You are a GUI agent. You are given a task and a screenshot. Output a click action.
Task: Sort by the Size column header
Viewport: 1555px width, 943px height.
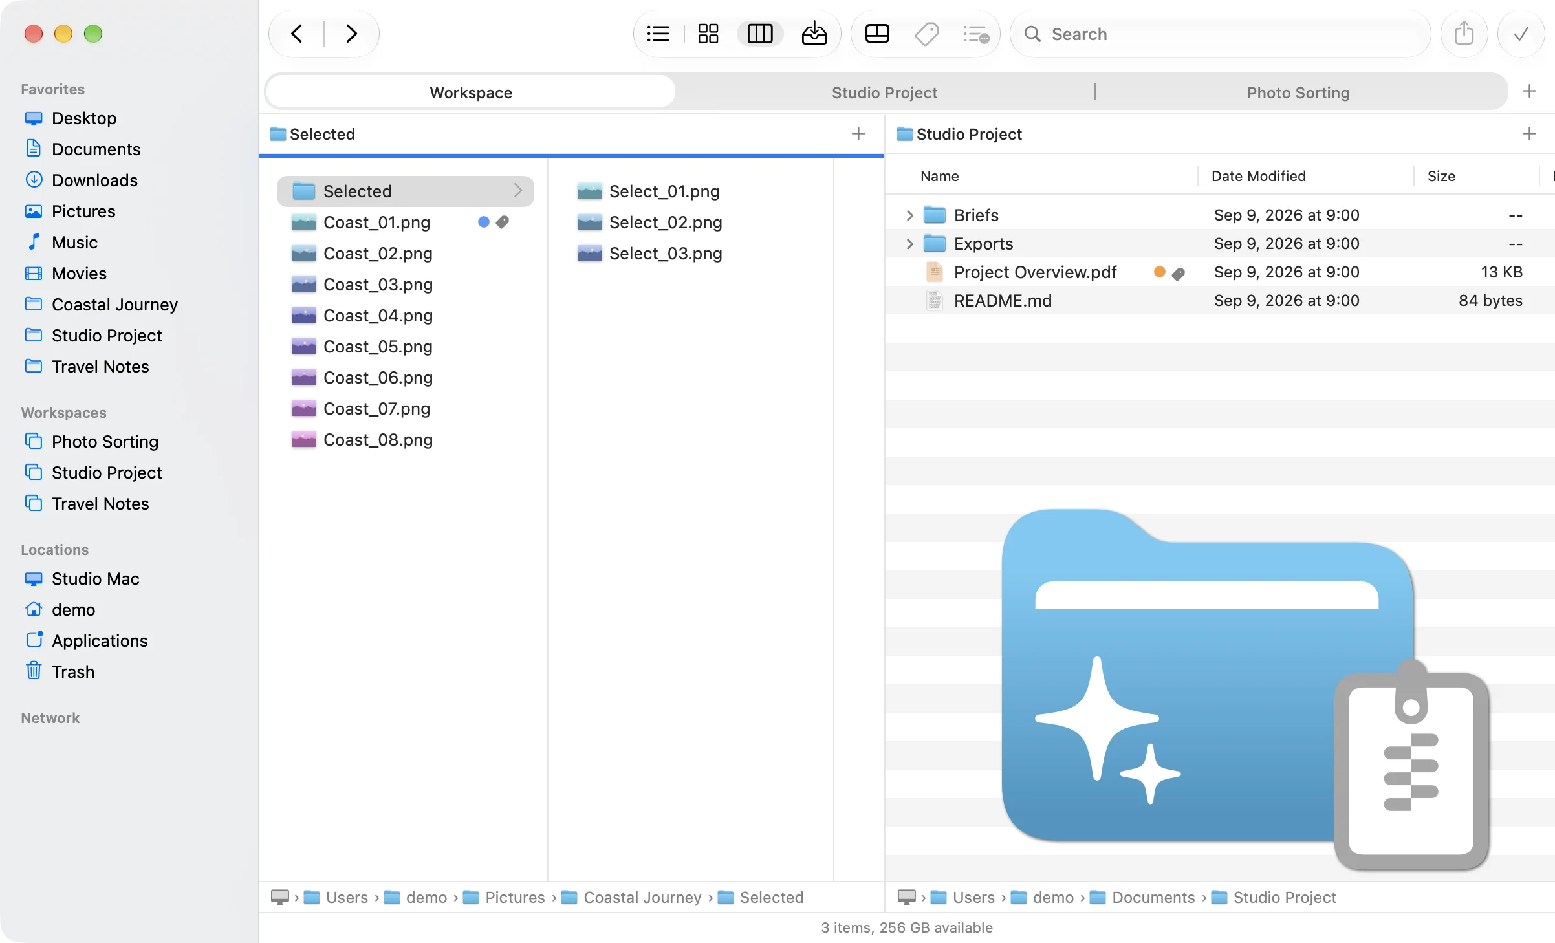click(x=1441, y=176)
